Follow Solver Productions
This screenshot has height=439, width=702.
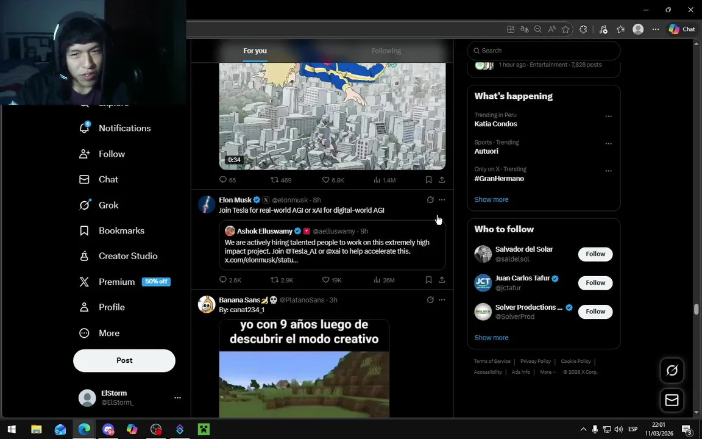[595, 312]
